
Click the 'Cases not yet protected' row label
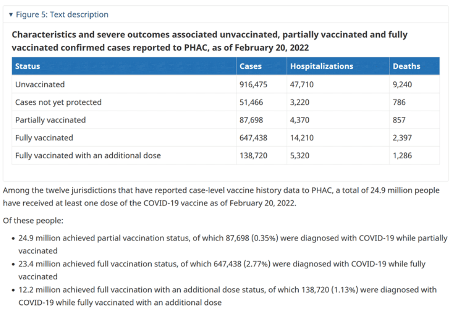coord(58,102)
